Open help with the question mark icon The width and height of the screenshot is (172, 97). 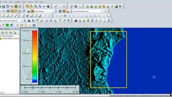34,25
